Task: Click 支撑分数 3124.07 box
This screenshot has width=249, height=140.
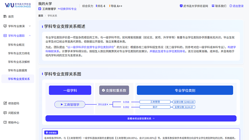Action: coord(184,107)
